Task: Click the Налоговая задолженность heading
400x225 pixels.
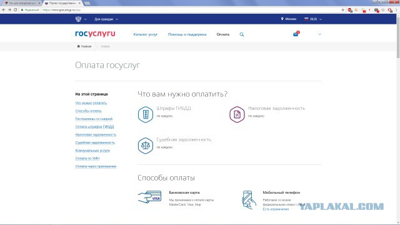Action: pos(276,108)
